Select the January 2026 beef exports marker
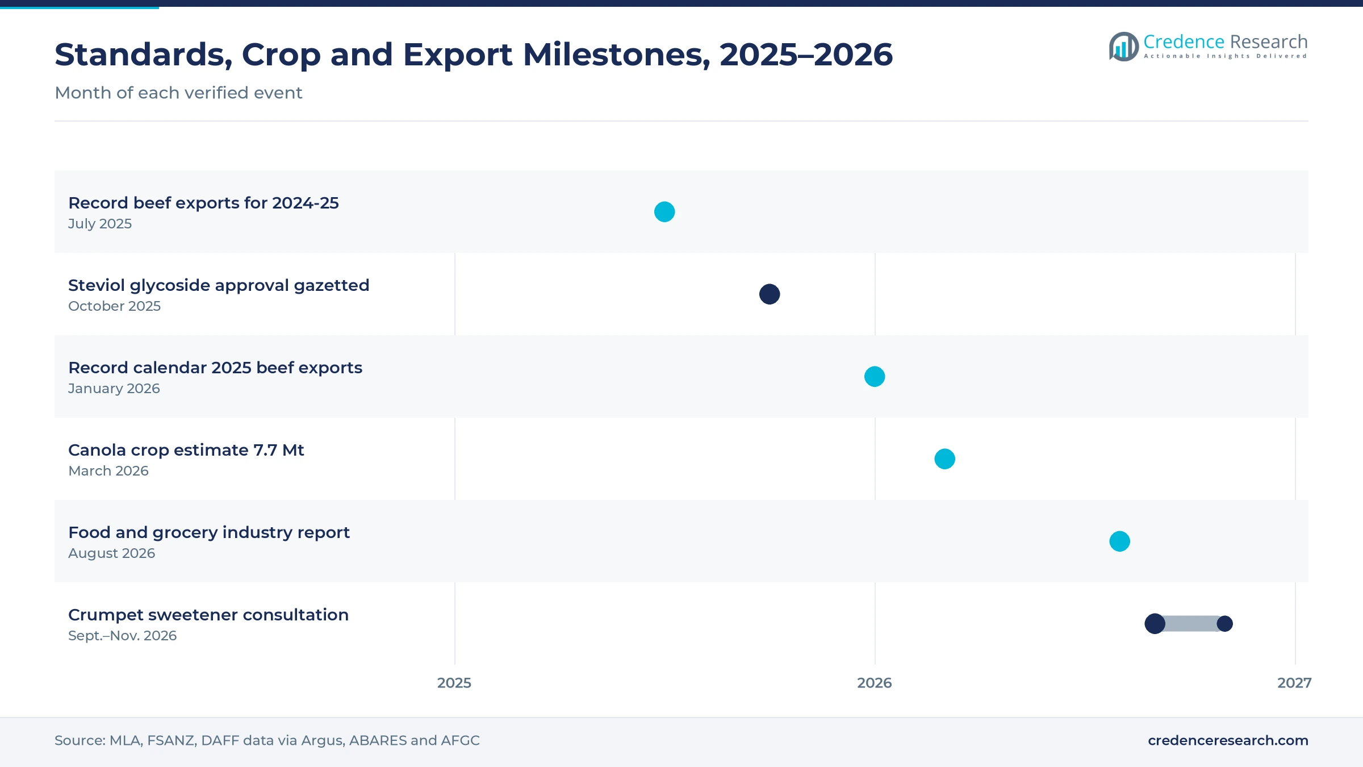 [x=875, y=377]
